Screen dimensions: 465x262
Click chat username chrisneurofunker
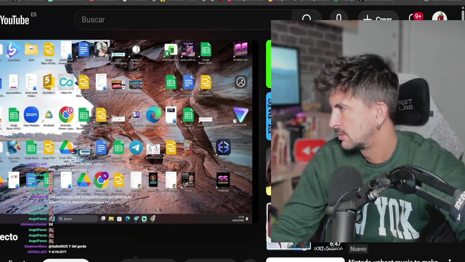(33, 225)
